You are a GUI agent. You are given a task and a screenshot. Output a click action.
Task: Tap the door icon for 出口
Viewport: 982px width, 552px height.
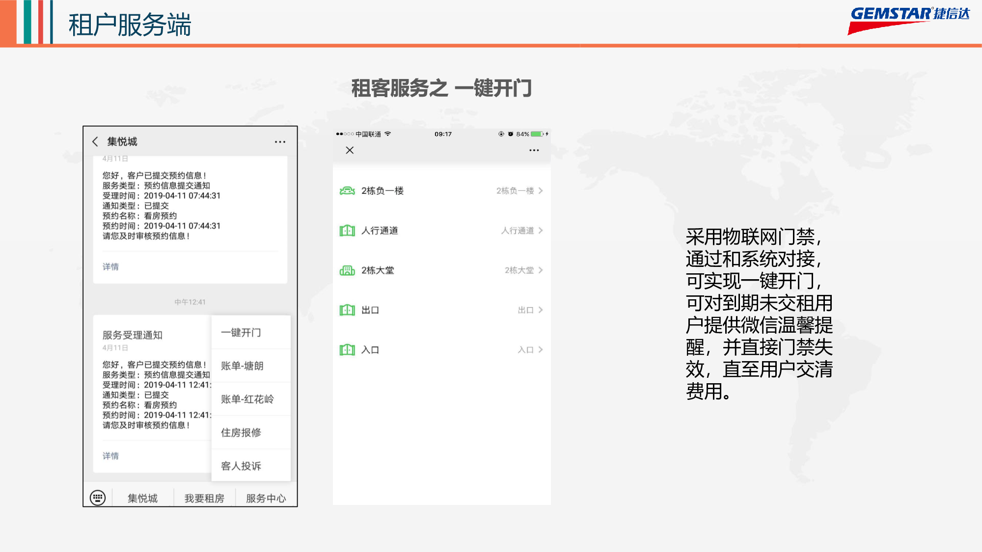(x=347, y=310)
